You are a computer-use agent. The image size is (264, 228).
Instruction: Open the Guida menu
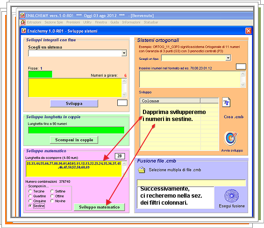(x=114, y=22)
